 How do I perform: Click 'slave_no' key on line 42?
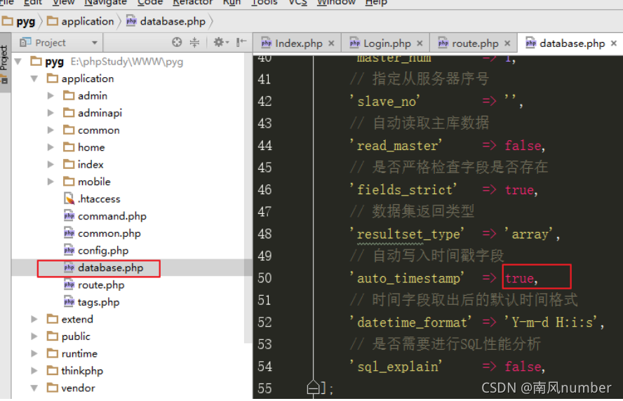click(385, 101)
